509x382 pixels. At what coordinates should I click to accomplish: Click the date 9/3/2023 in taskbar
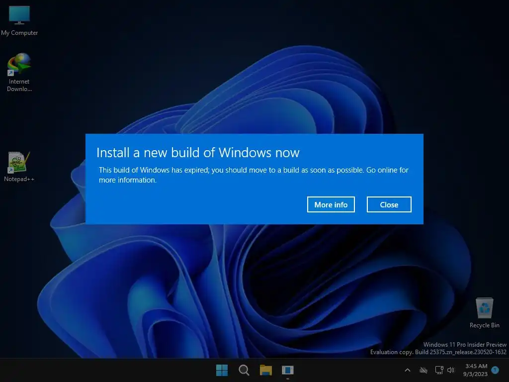(475, 374)
